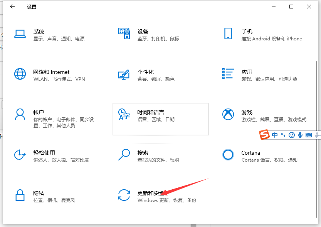The image size is (321, 227).
Task: Click description 游戏栏、截屏、直播、游戏模式
Action: 274,119
